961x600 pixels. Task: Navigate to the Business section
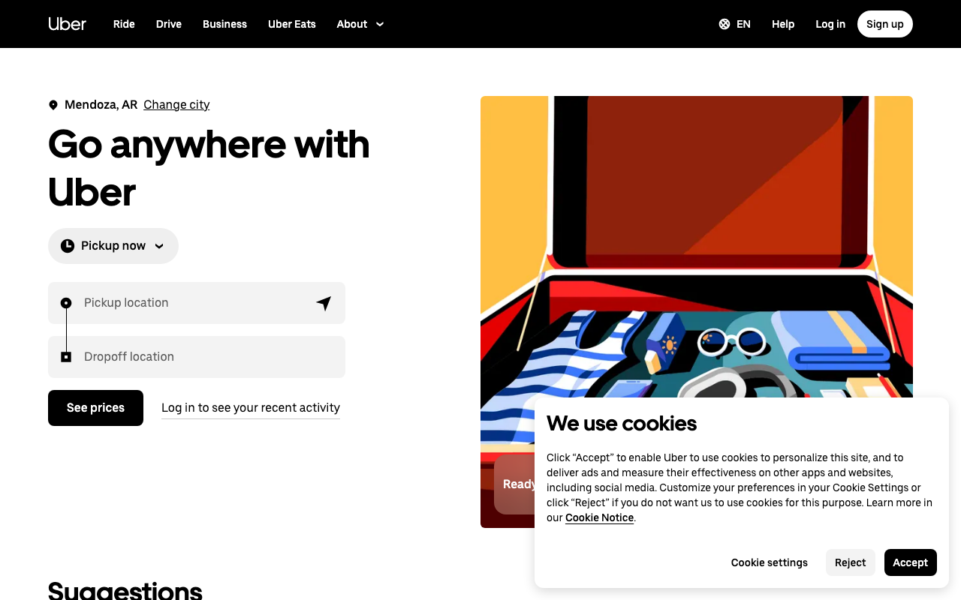tap(224, 24)
